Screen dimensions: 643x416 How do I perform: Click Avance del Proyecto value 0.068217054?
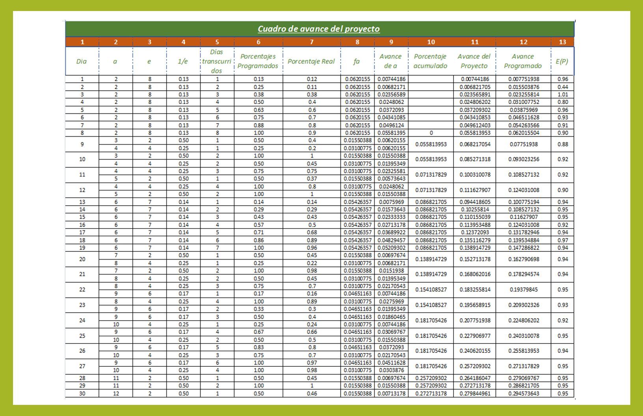[475, 144]
